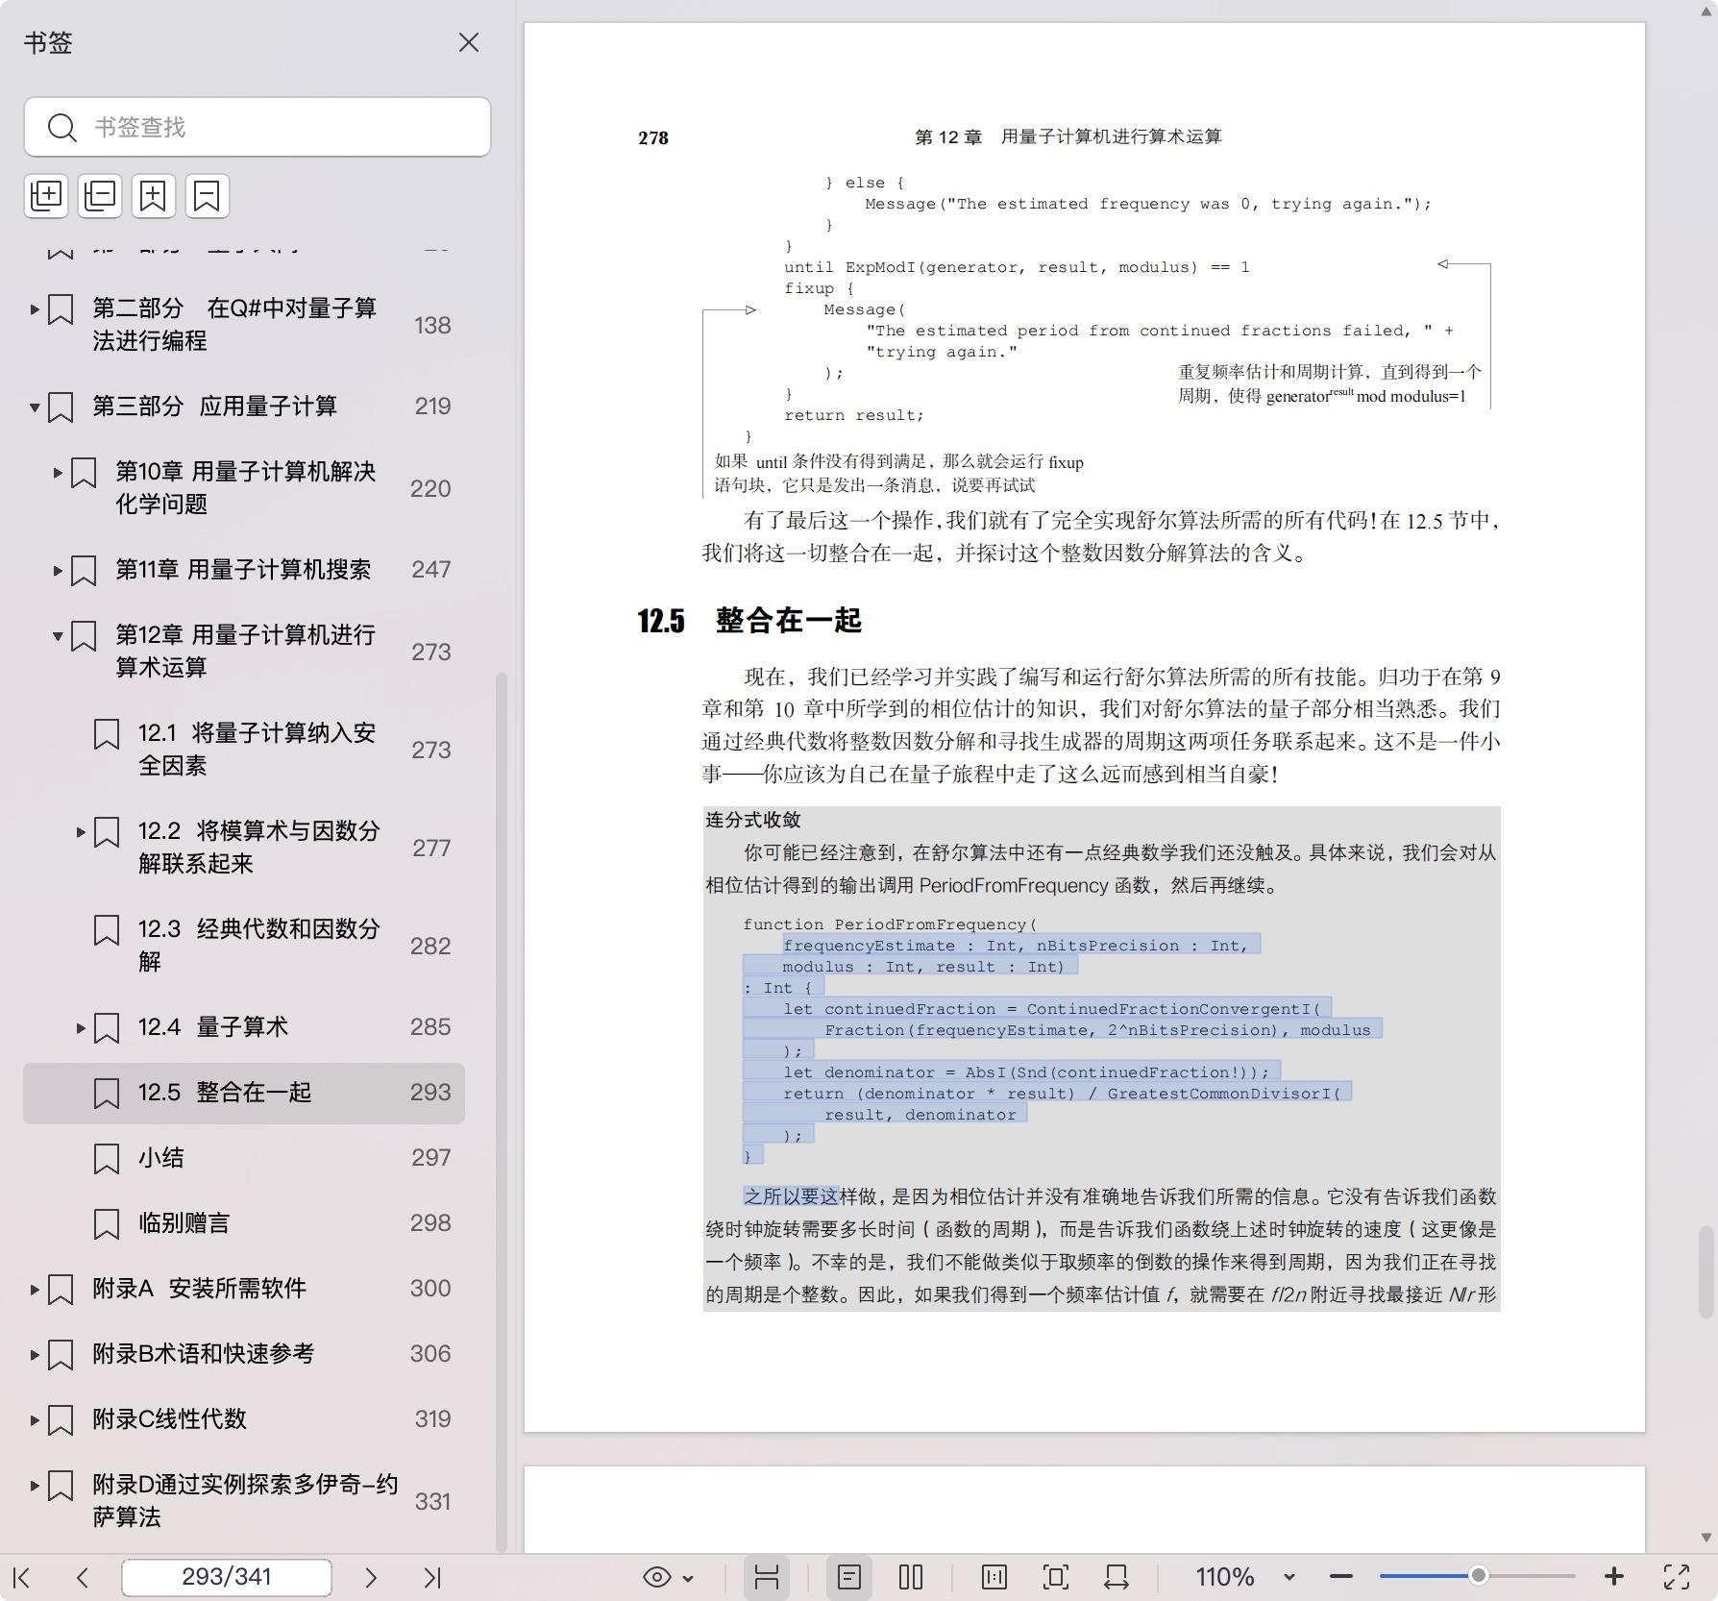Click page number 247 of 第11章 bookmark
The image size is (1718, 1601).
point(430,570)
